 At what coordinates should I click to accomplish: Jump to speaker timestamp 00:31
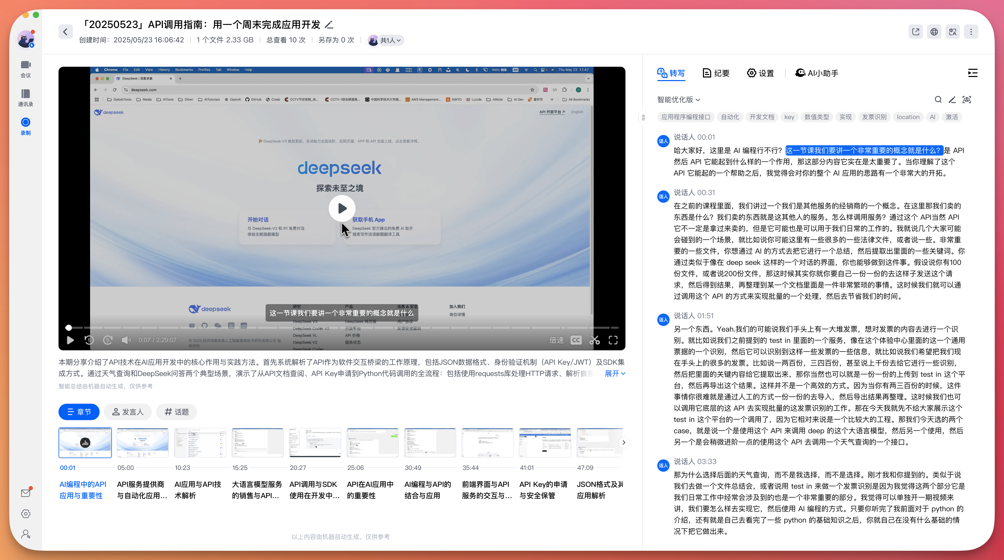click(x=706, y=192)
